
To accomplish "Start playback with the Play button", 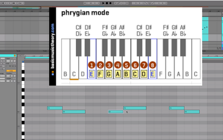I will click(x=103, y=3).
